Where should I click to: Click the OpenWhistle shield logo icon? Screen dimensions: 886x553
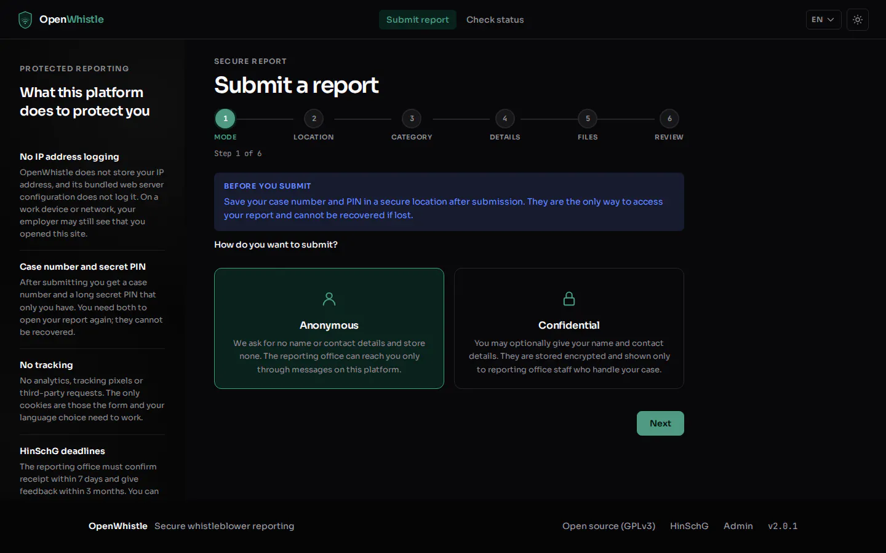tap(25, 20)
